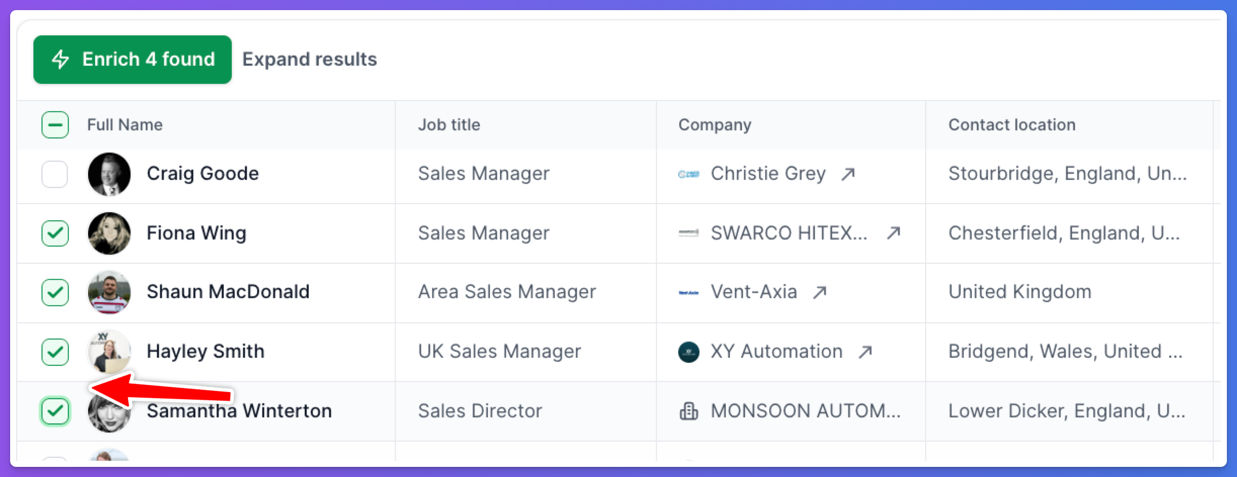This screenshot has height=477, width=1237.
Task: Deselect Samantha Winterton's checkbox
Action: click(55, 411)
